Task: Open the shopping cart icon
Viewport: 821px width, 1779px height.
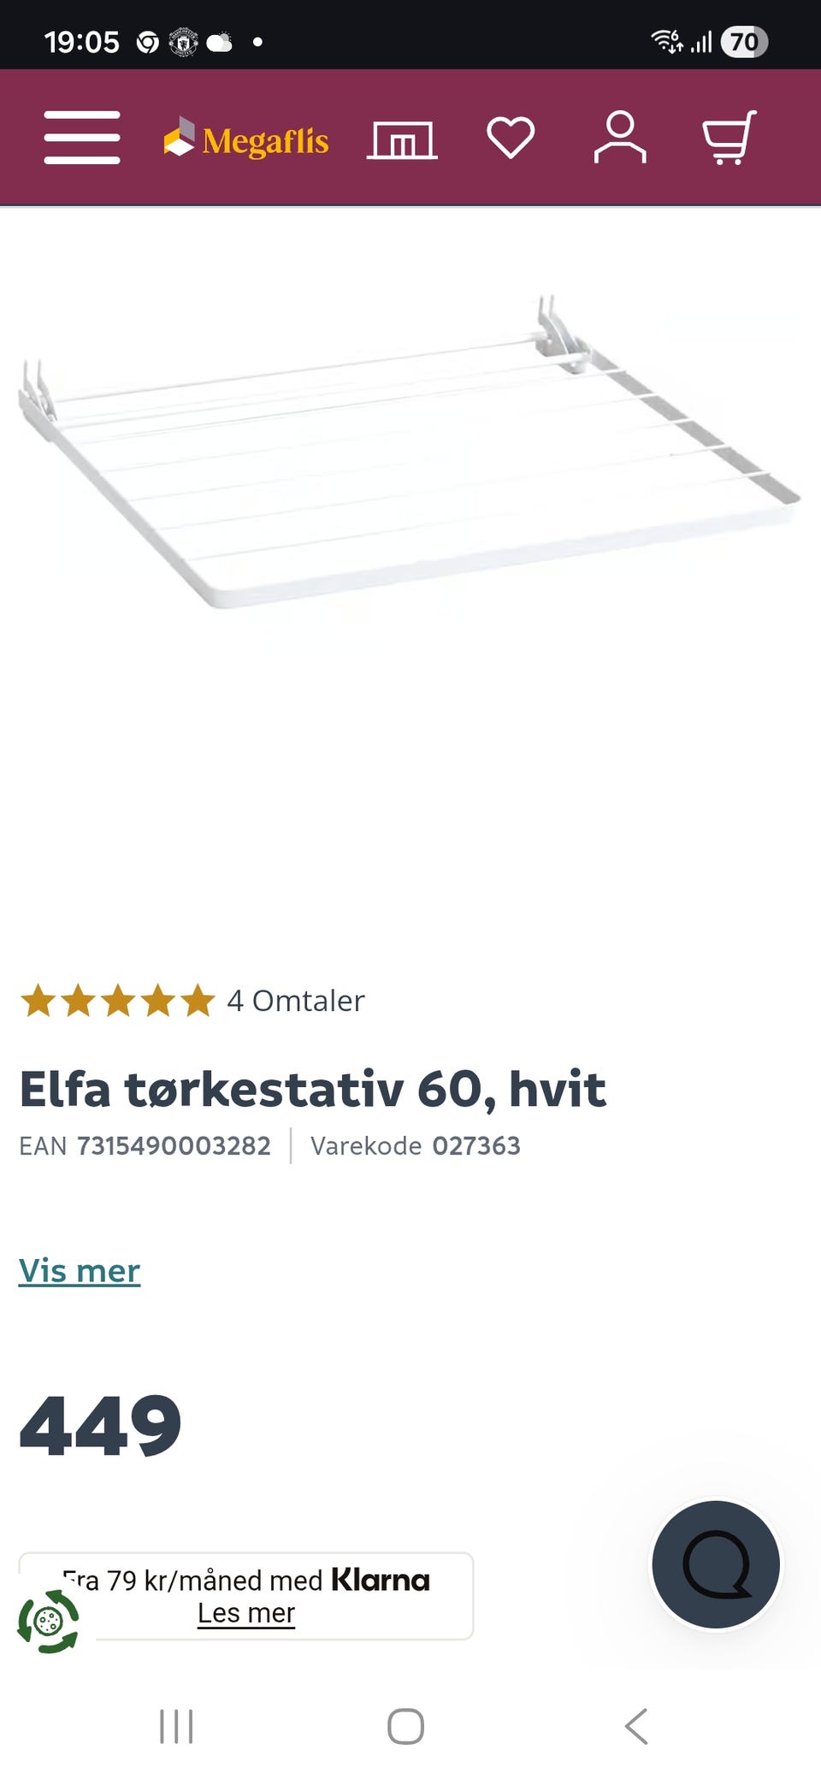Action: (x=729, y=137)
